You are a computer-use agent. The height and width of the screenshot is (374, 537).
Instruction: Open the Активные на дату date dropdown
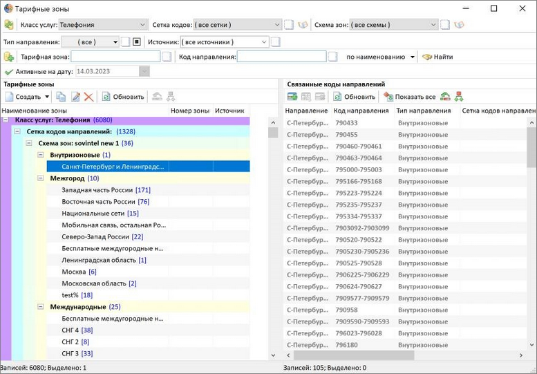pos(144,71)
